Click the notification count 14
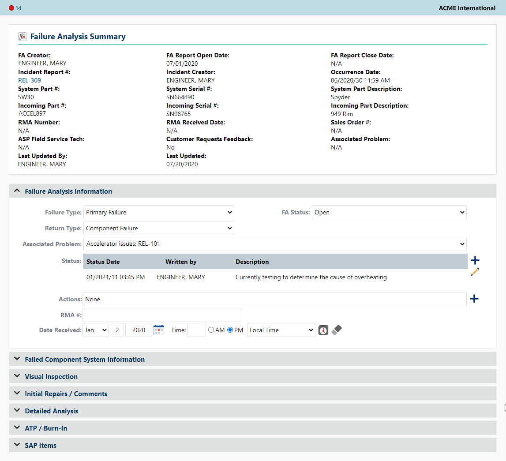This screenshot has height=461, width=506. (19, 8)
